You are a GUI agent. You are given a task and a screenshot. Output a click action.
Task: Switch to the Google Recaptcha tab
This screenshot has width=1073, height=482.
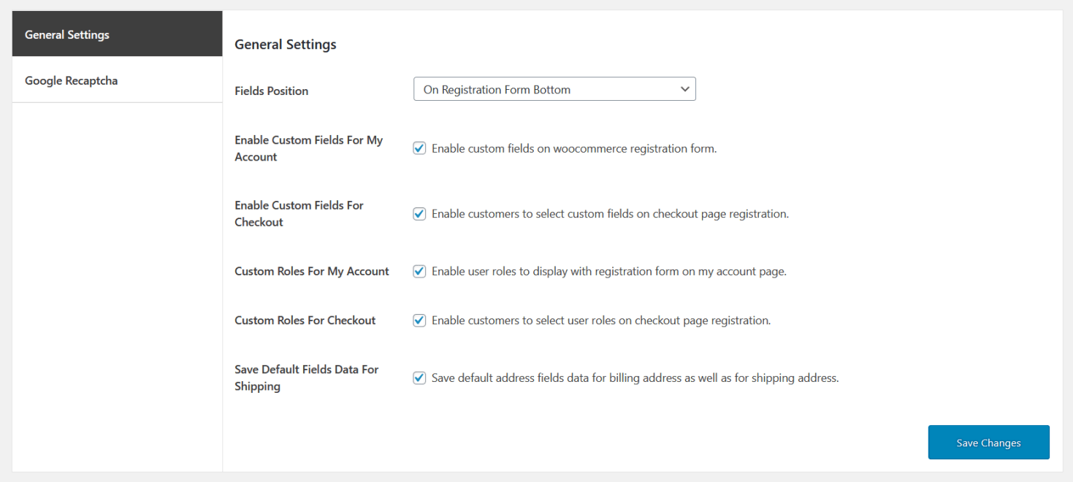pyautogui.click(x=71, y=80)
